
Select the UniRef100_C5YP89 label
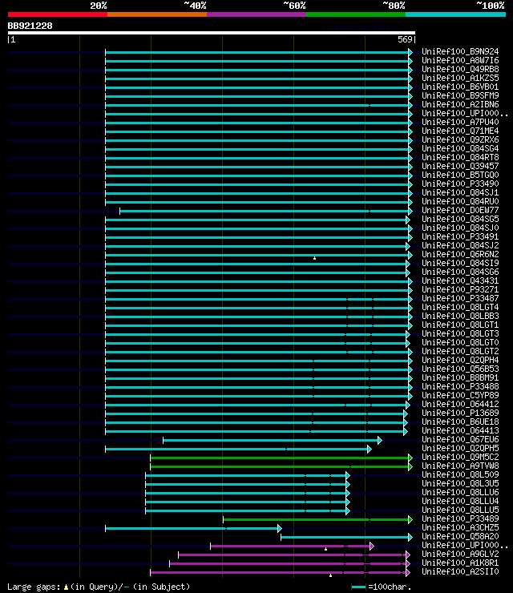click(x=460, y=395)
